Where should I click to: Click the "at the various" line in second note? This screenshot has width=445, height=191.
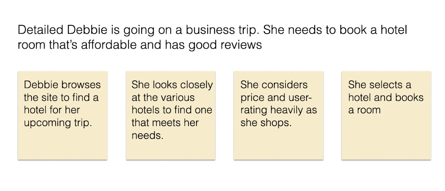[163, 98]
